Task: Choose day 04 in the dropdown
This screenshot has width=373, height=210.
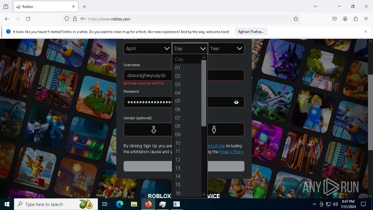Action: (187, 93)
